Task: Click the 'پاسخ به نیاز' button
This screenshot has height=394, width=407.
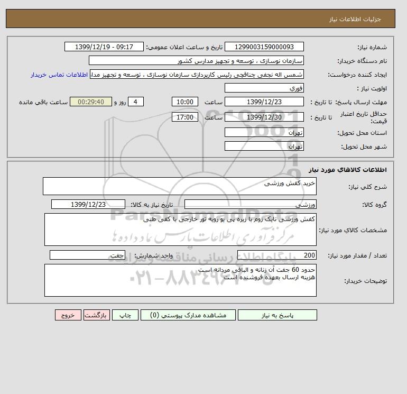Action: coord(277,315)
